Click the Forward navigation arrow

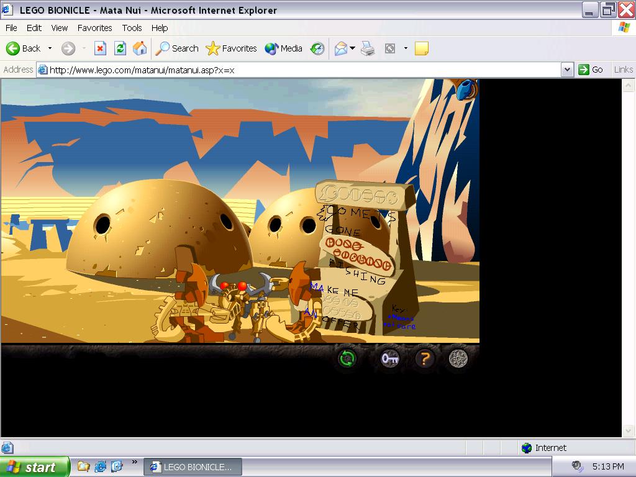68,48
